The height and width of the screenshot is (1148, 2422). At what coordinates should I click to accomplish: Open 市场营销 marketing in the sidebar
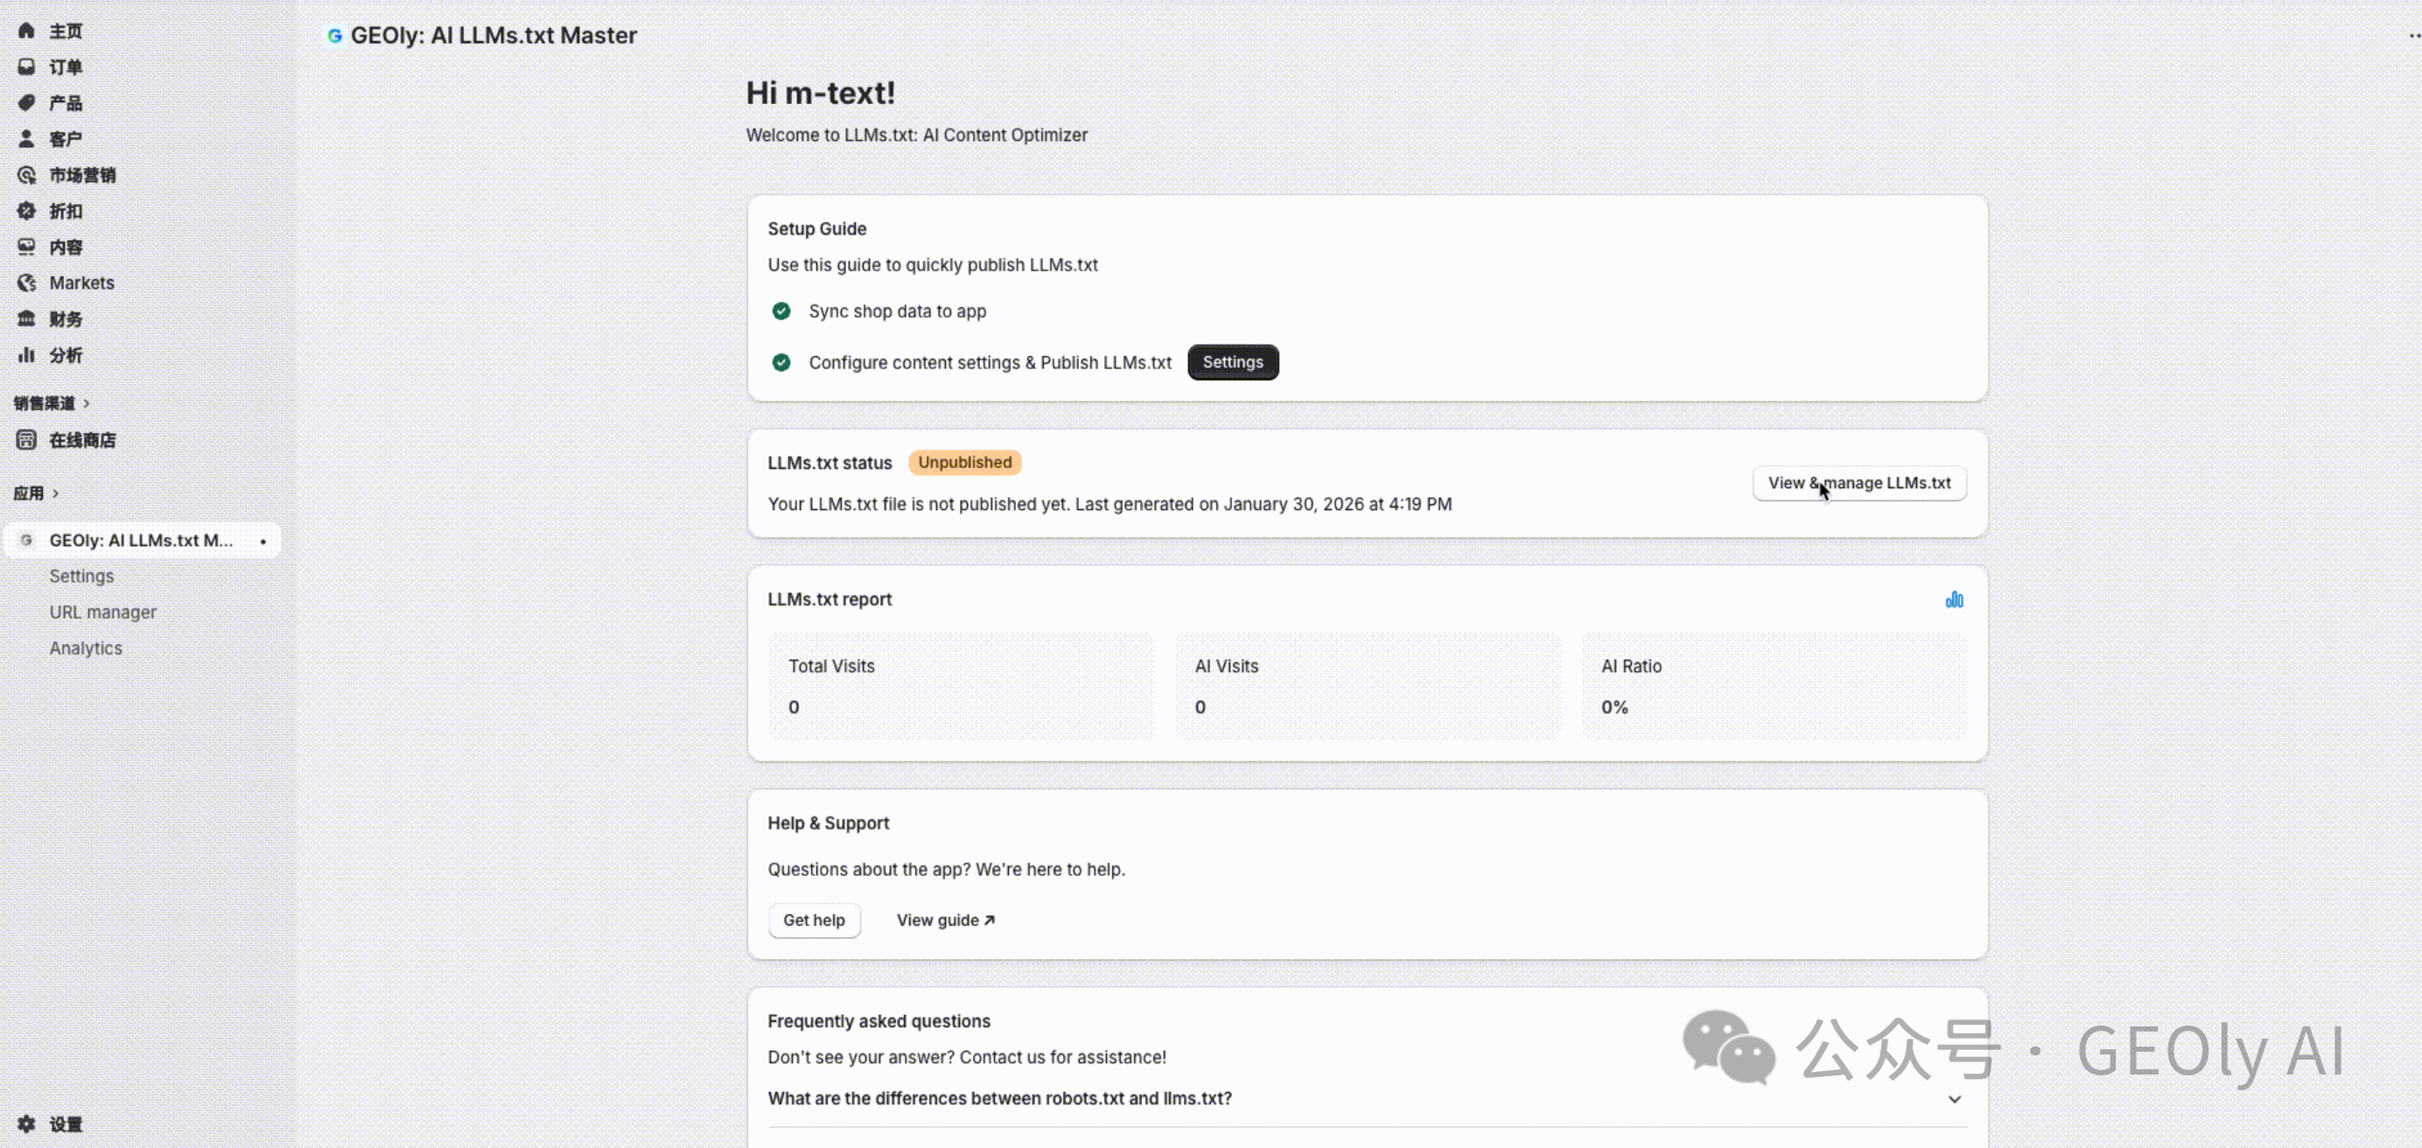83,175
